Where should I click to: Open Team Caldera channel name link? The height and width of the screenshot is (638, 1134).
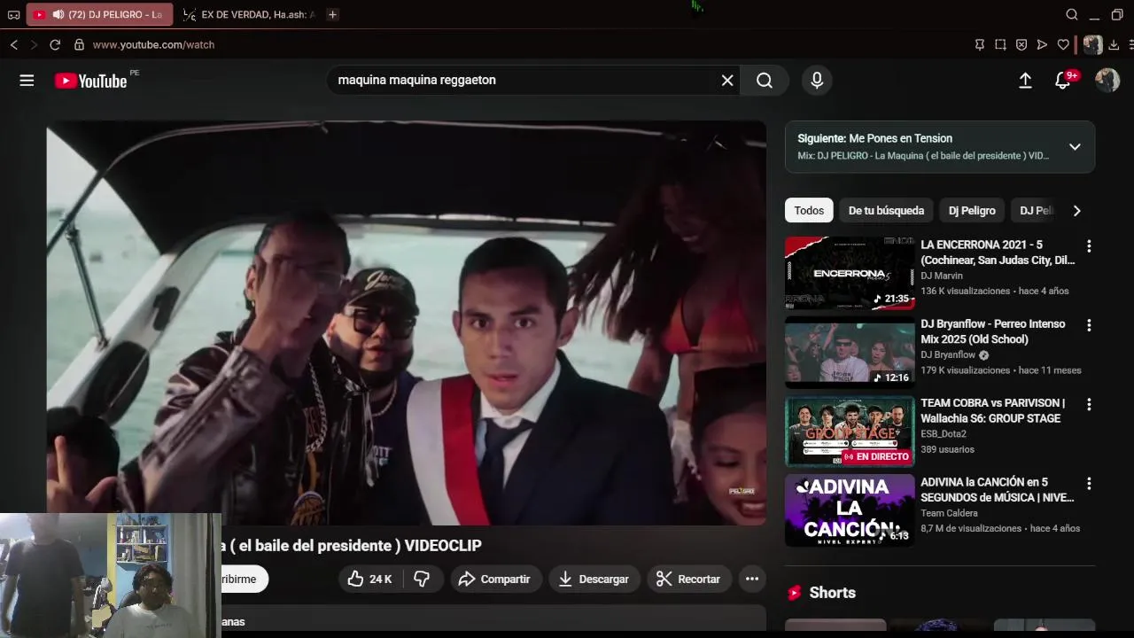(x=949, y=513)
